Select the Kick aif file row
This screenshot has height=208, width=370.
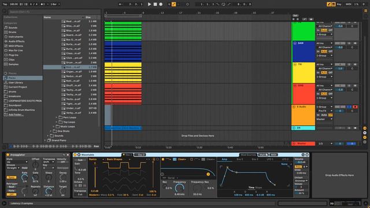click(x=70, y=67)
